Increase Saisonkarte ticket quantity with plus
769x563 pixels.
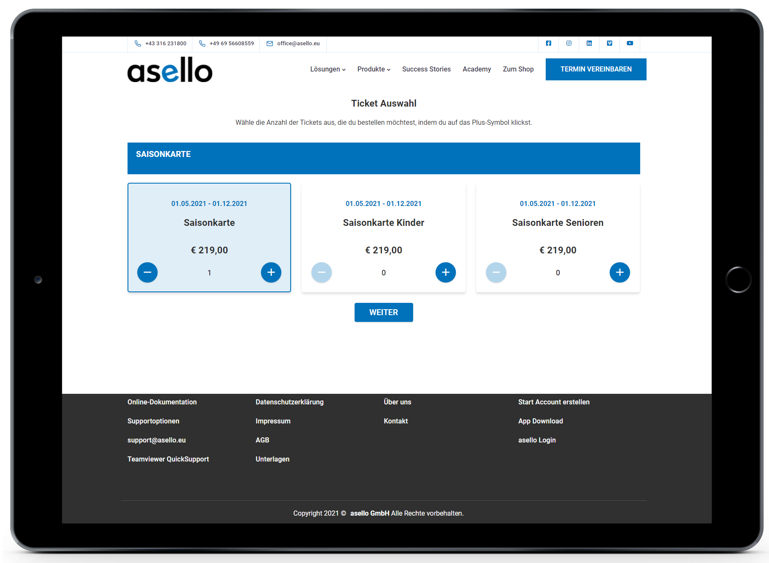click(x=271, y=272)
